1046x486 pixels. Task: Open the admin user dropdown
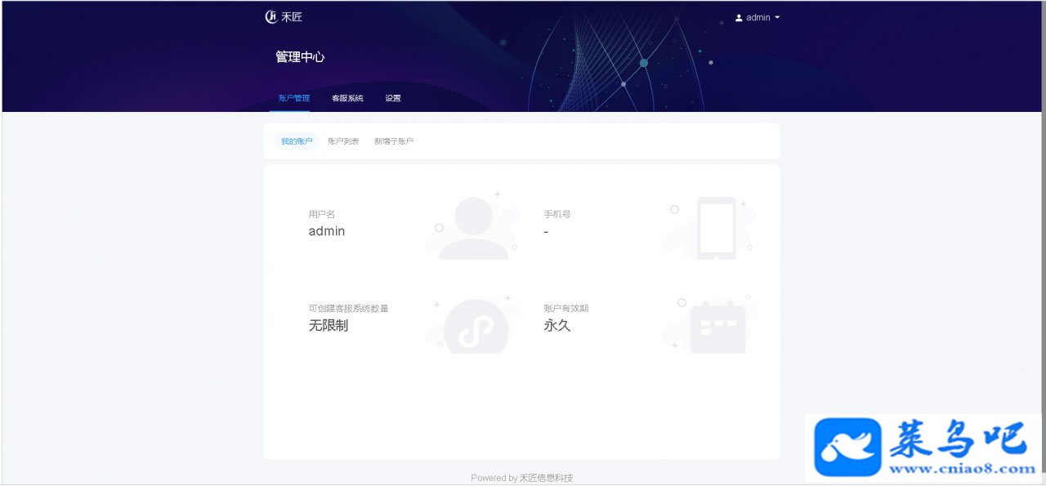758,17
